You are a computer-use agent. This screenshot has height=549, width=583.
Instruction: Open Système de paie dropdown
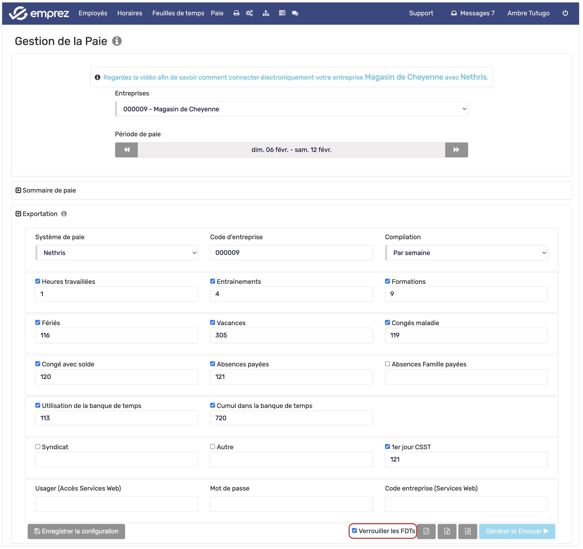pyautogui.click(x=117, y=253)
